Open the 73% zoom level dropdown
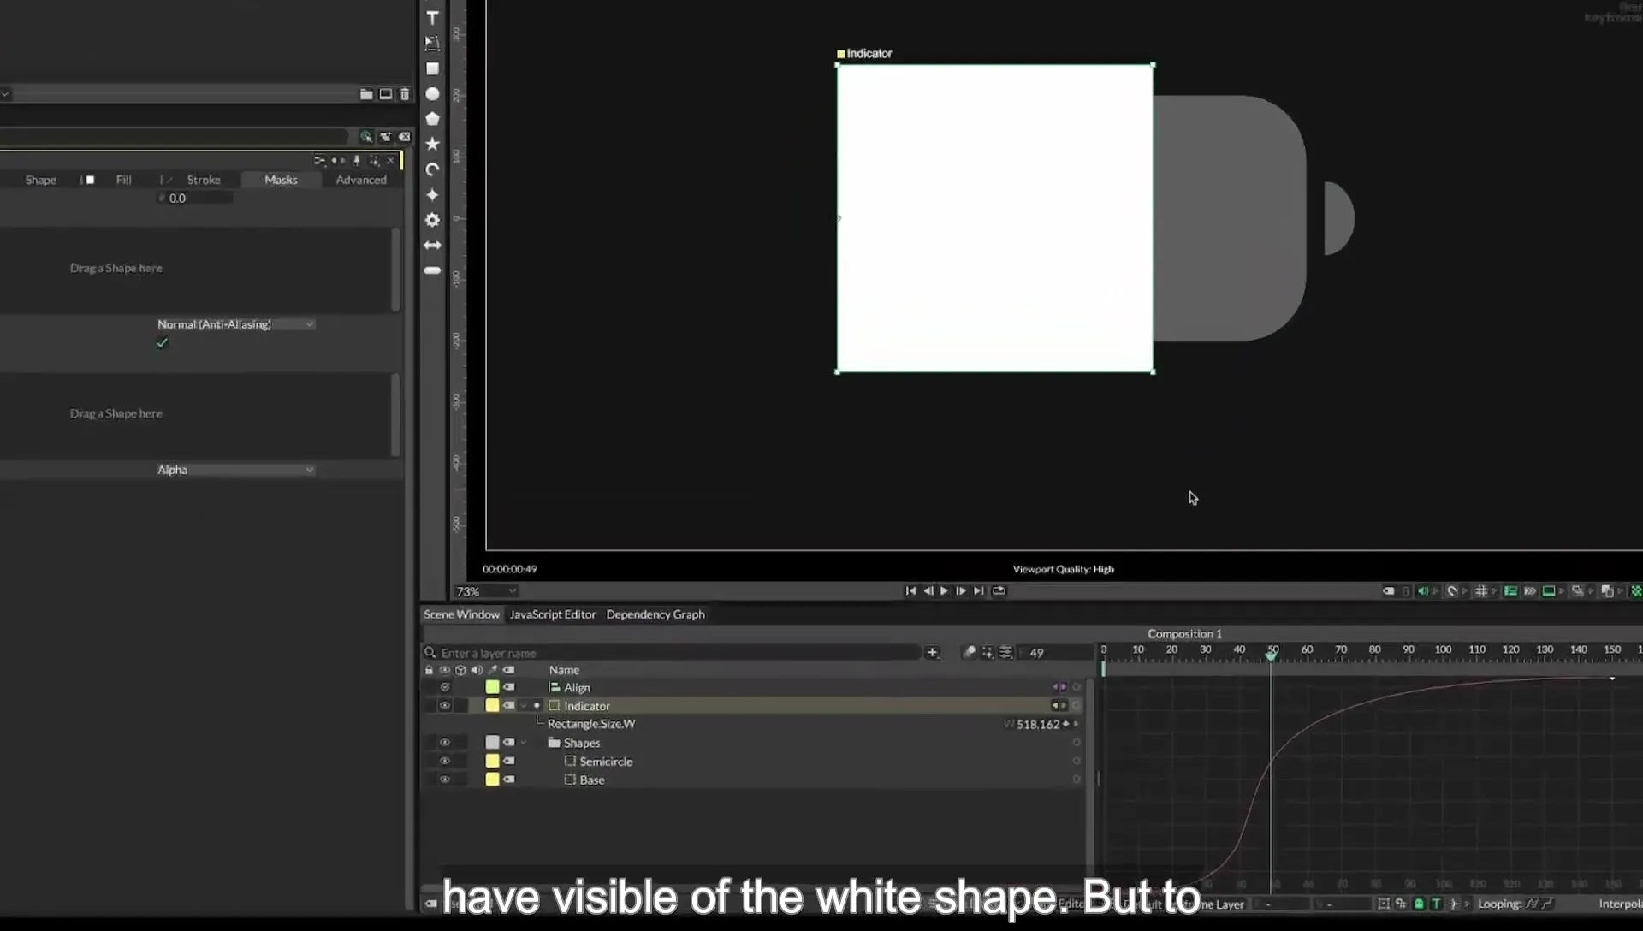The width and height of the screenshot is (1643, 931). [485, 591]
